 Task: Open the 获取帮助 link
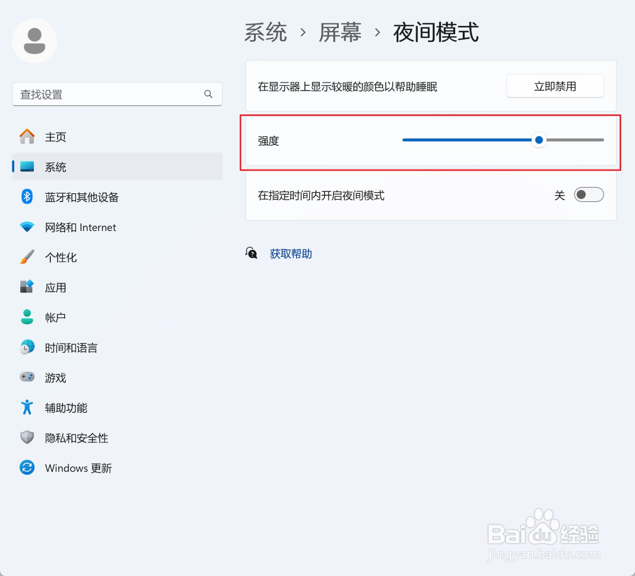[291, 253]
